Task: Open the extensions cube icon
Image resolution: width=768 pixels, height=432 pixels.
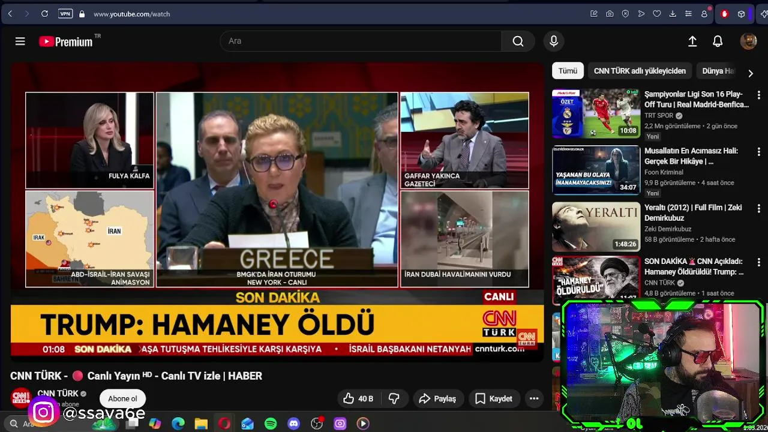Action: tap(742, 14)
